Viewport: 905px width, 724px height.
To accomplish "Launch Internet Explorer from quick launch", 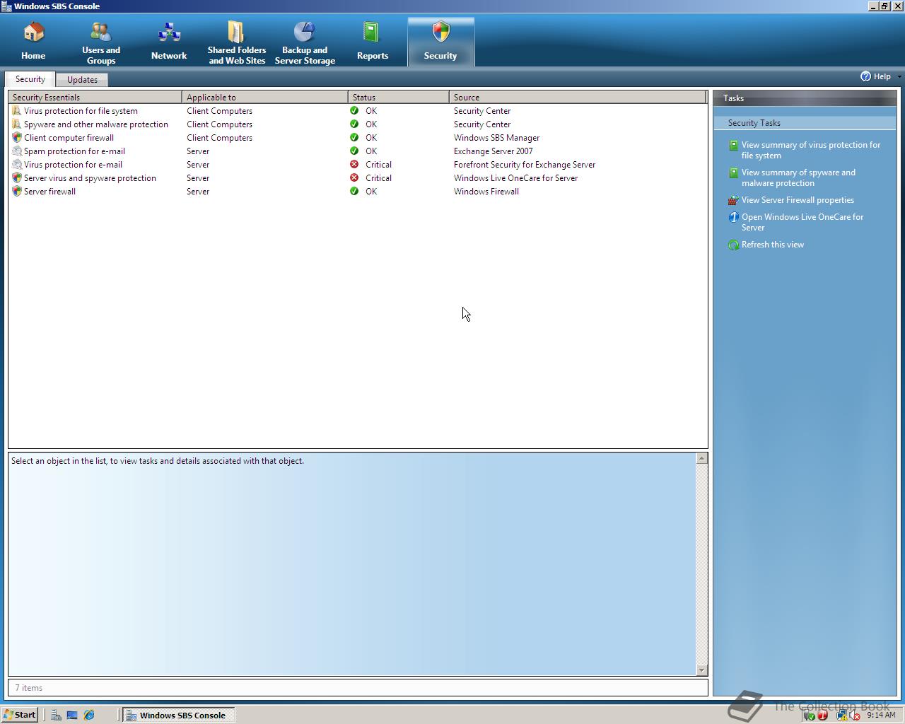I will pyautogui.click(x=89, y=715).
